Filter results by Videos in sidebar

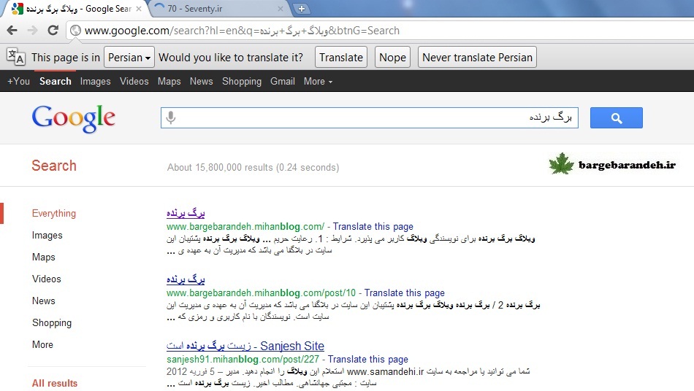pos(47,279)
